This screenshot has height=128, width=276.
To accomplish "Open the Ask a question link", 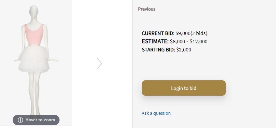I will tap(156, 113).
